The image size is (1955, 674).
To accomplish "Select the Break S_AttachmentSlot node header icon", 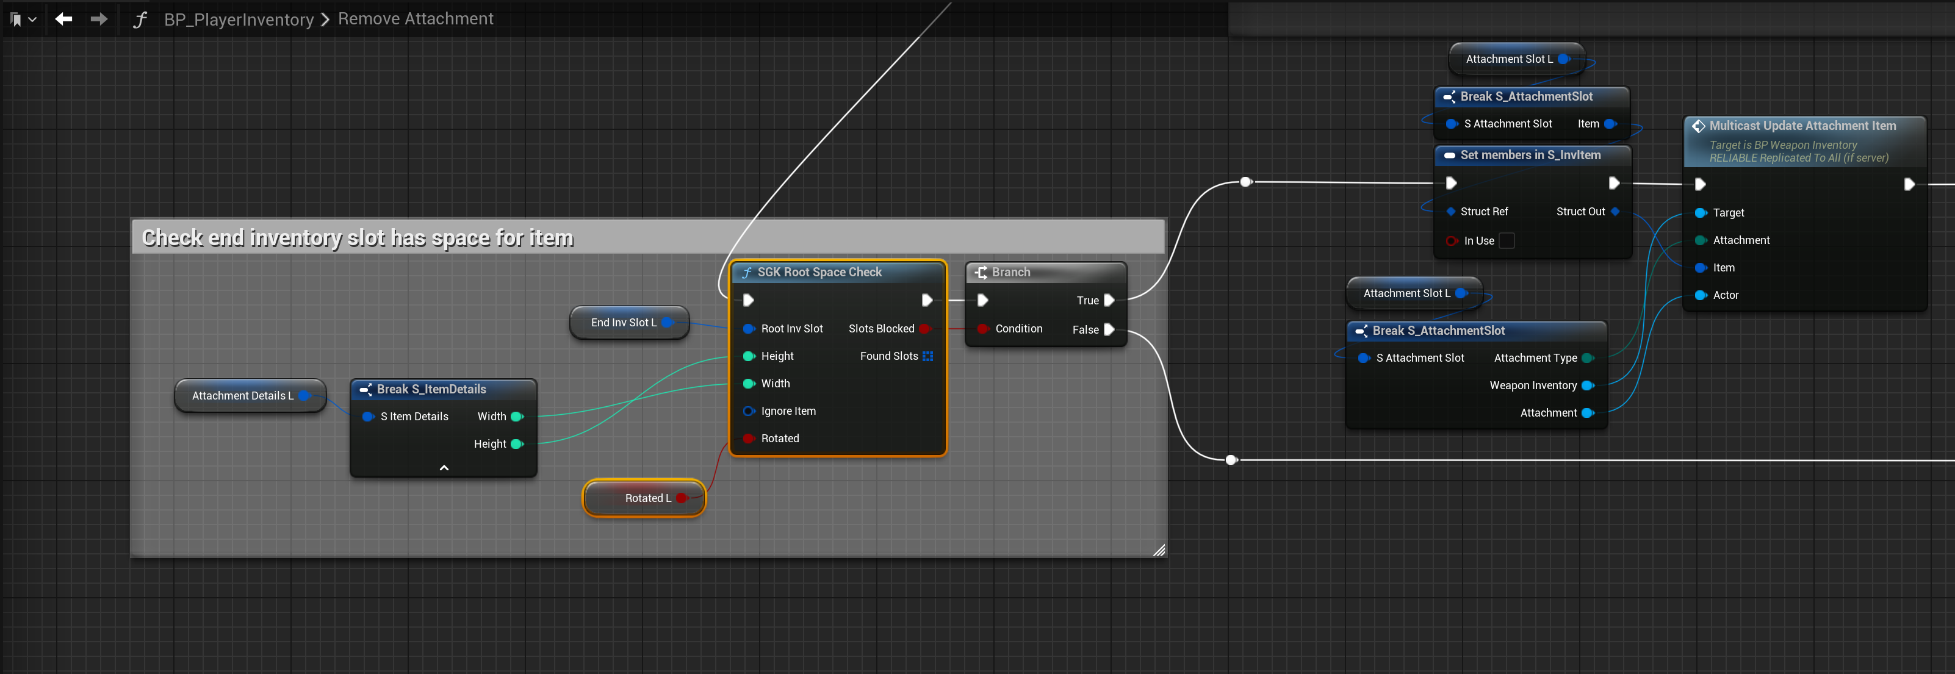I will click(x=1450, y=96).
